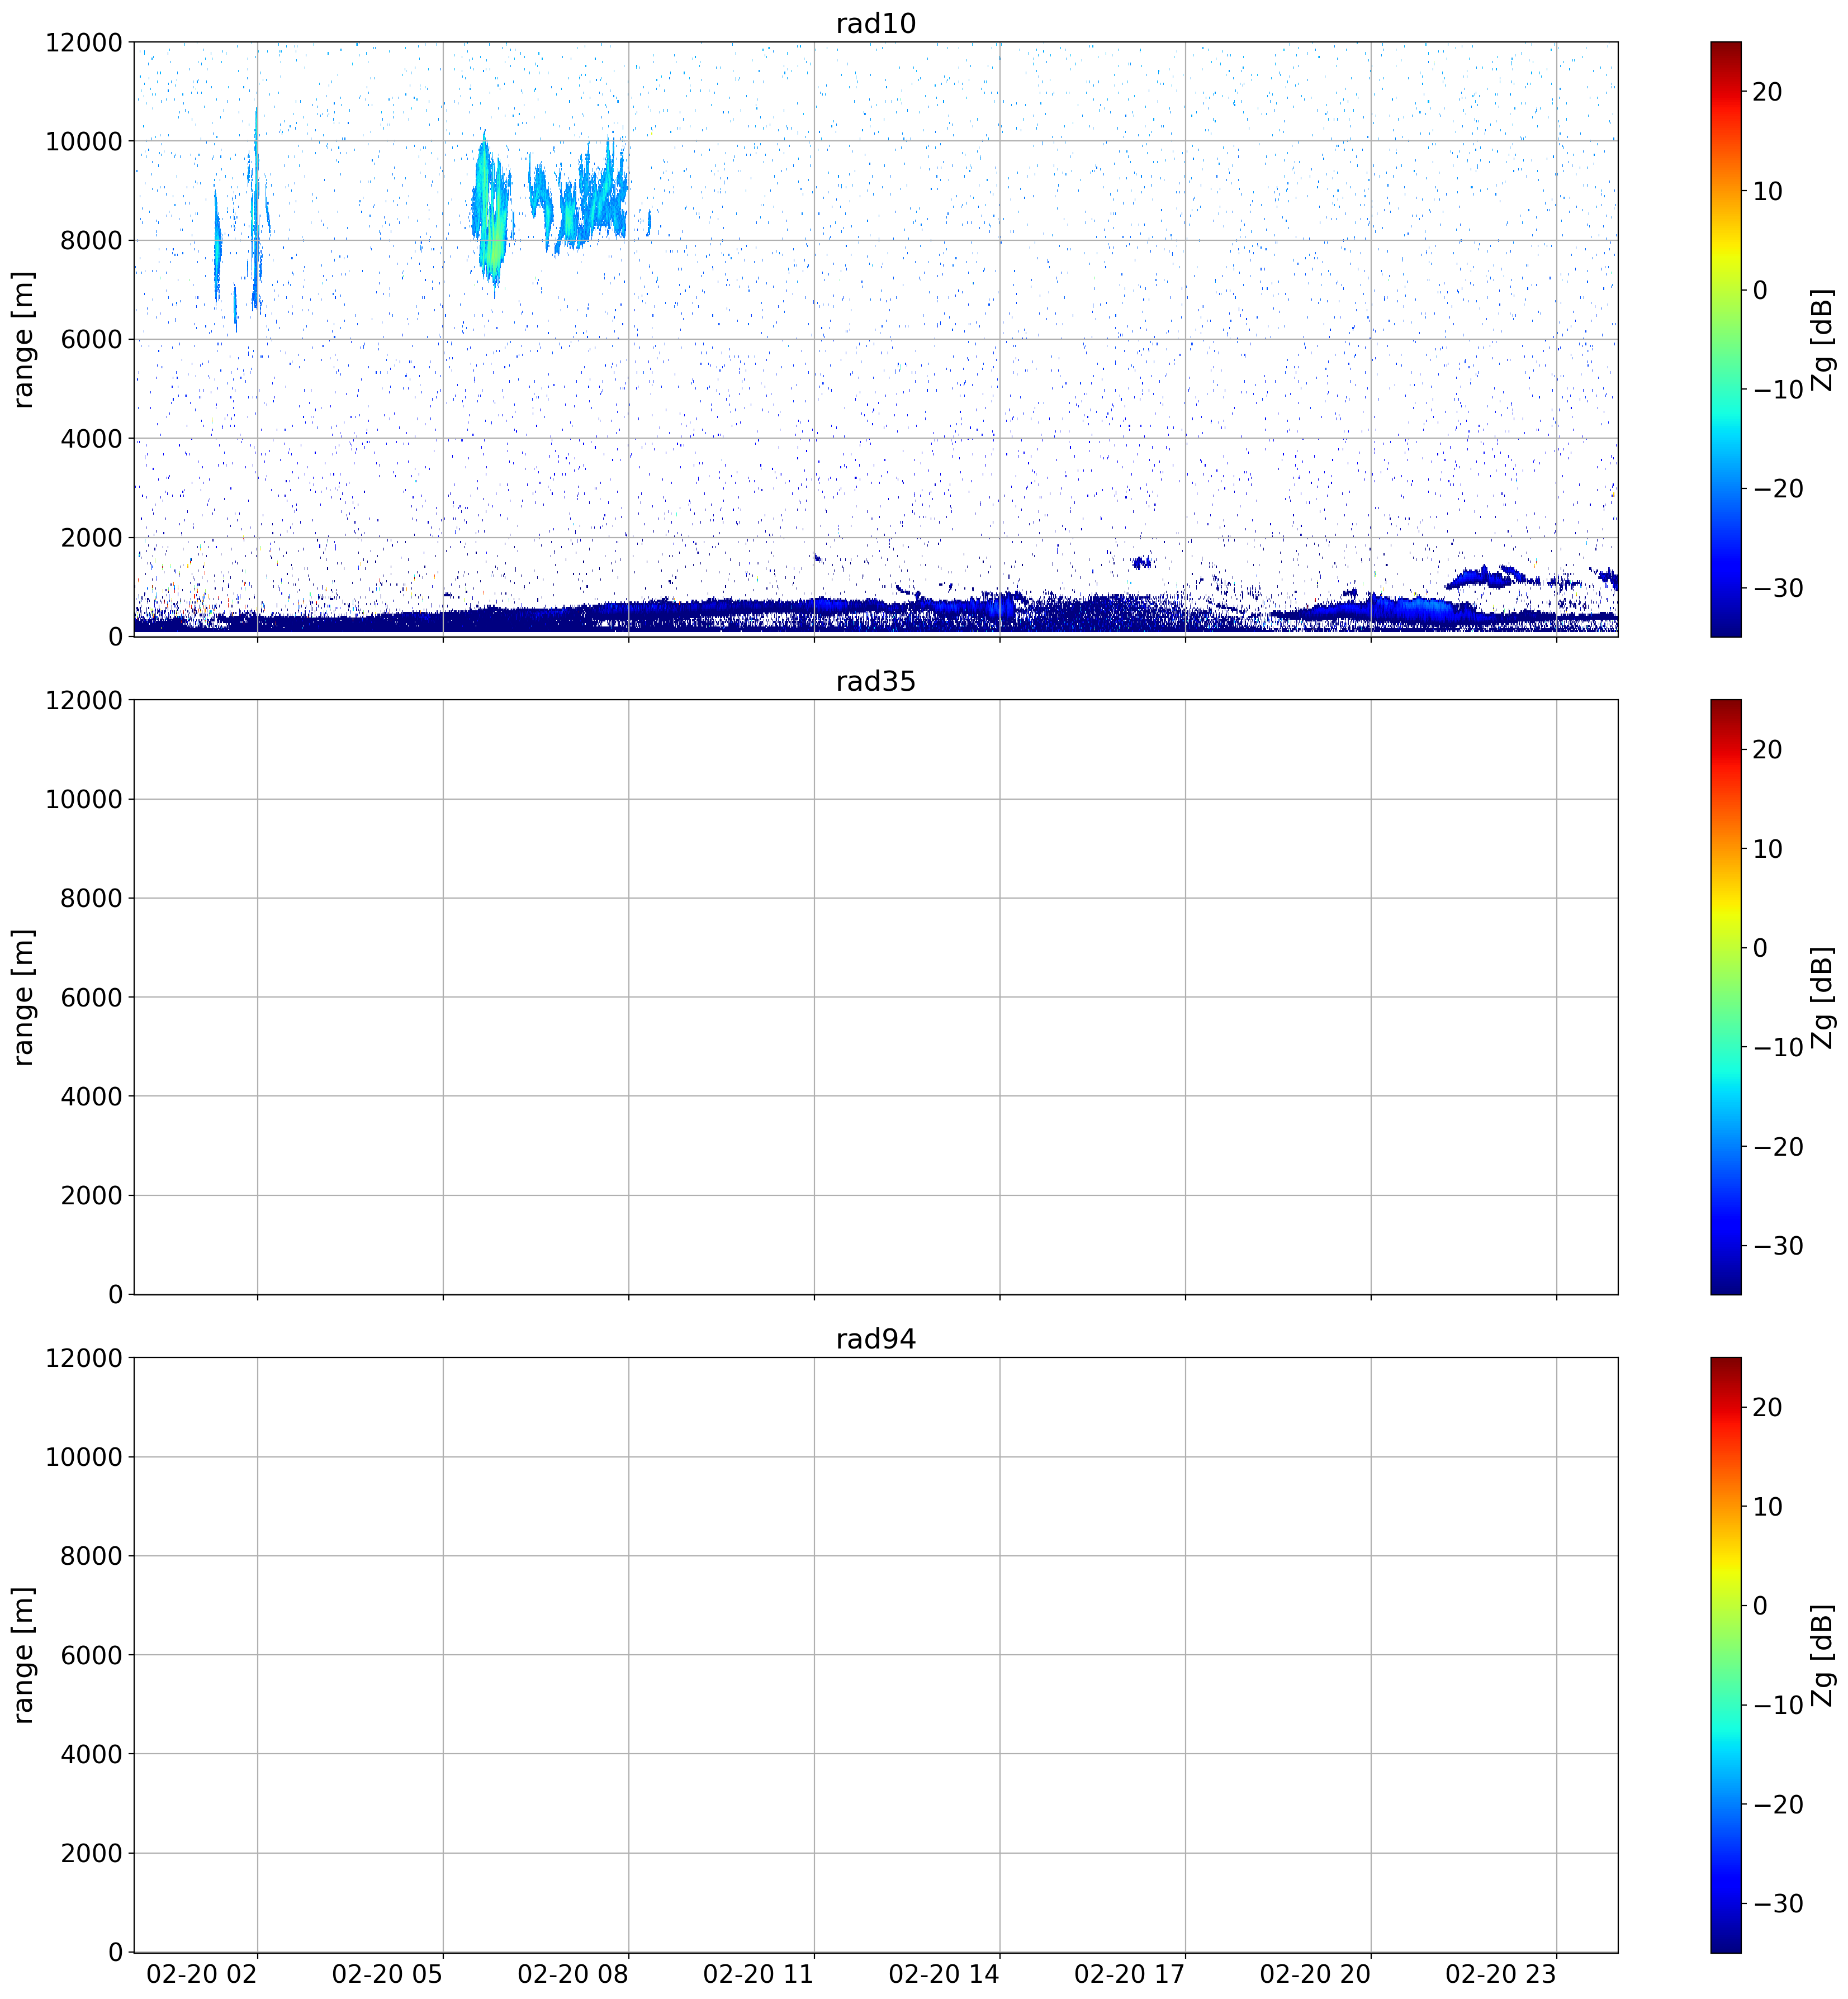Click the 8000 y-tick of rad35 panel
The image size is (1848, 1999).
click(x=91, y=898)
